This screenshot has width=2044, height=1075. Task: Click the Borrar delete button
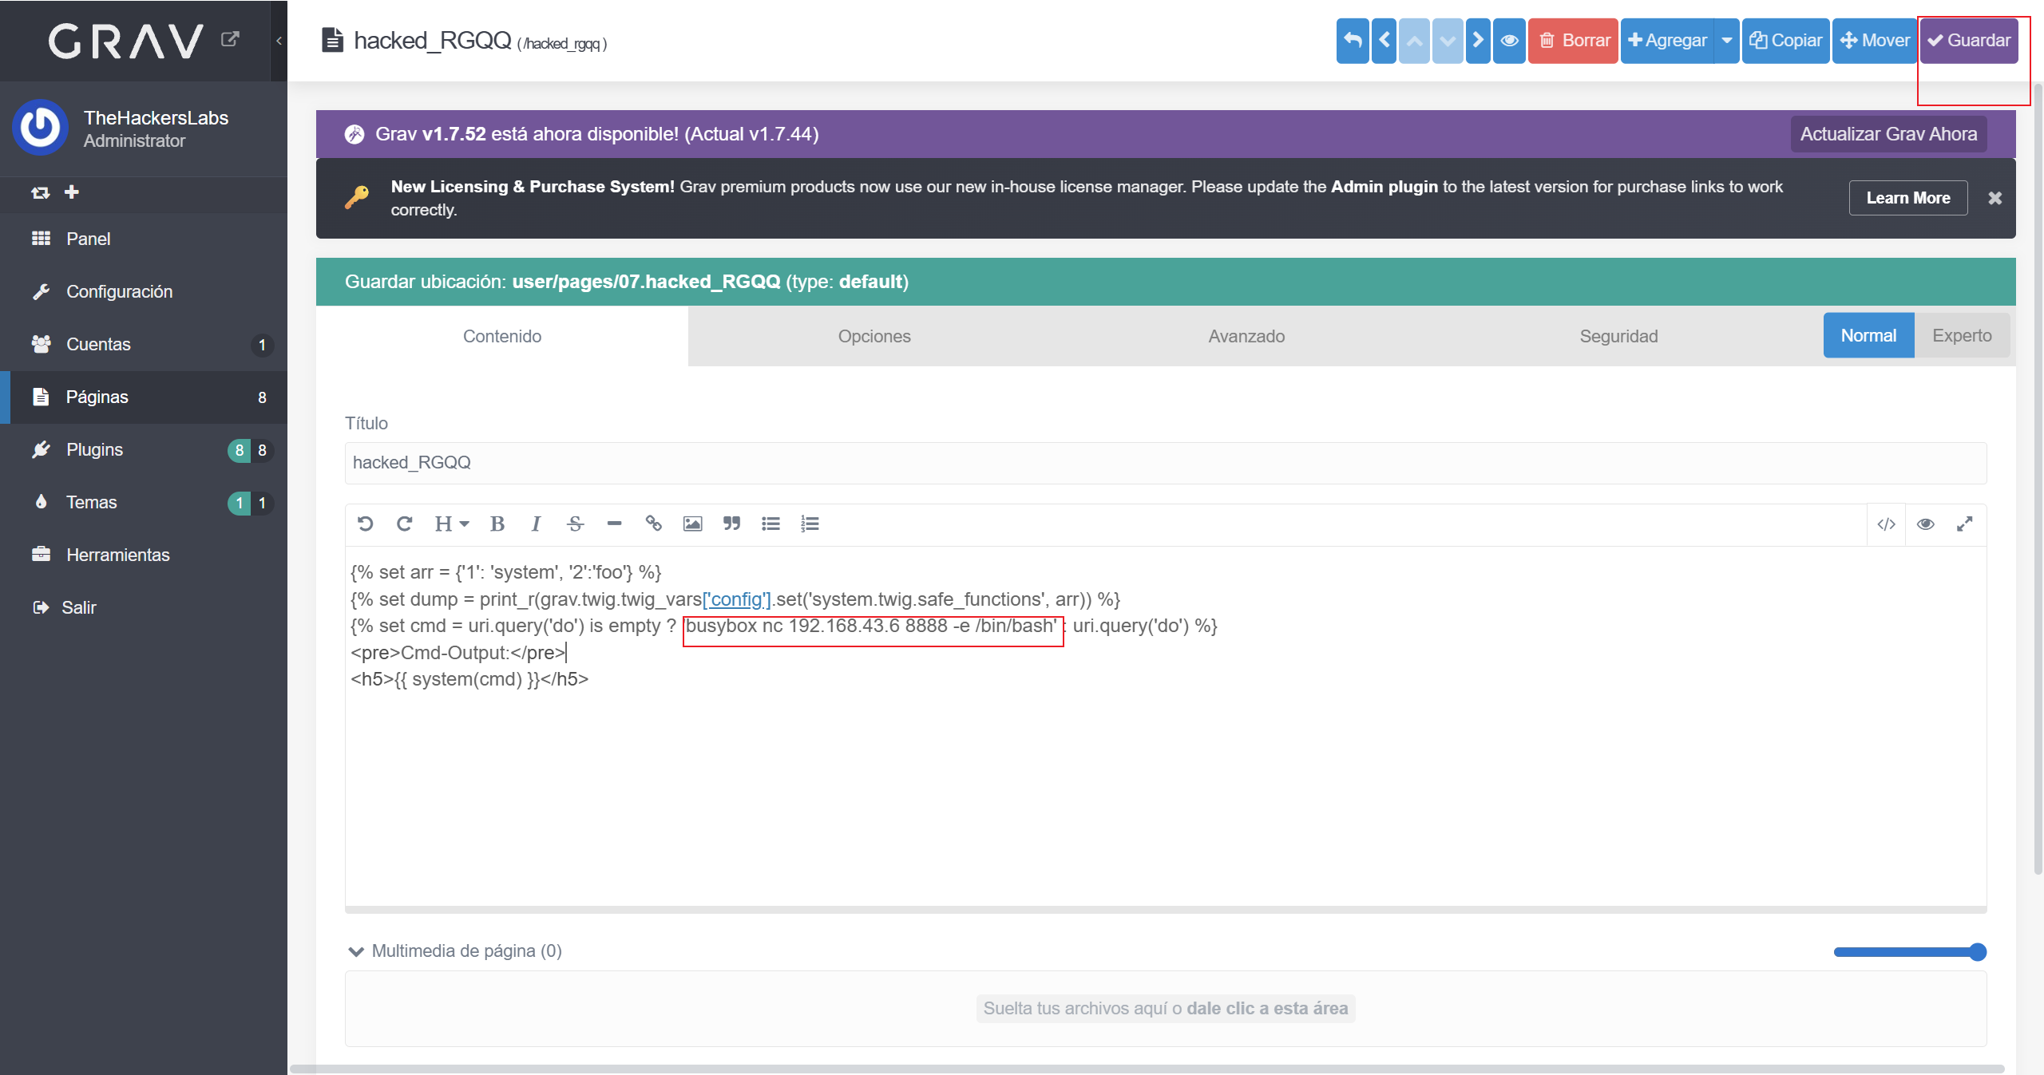(1573, 41)
